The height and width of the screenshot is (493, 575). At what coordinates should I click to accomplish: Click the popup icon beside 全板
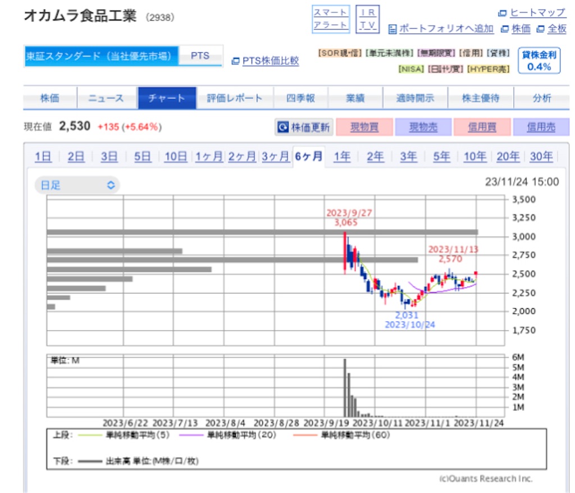tap(540, 29)
